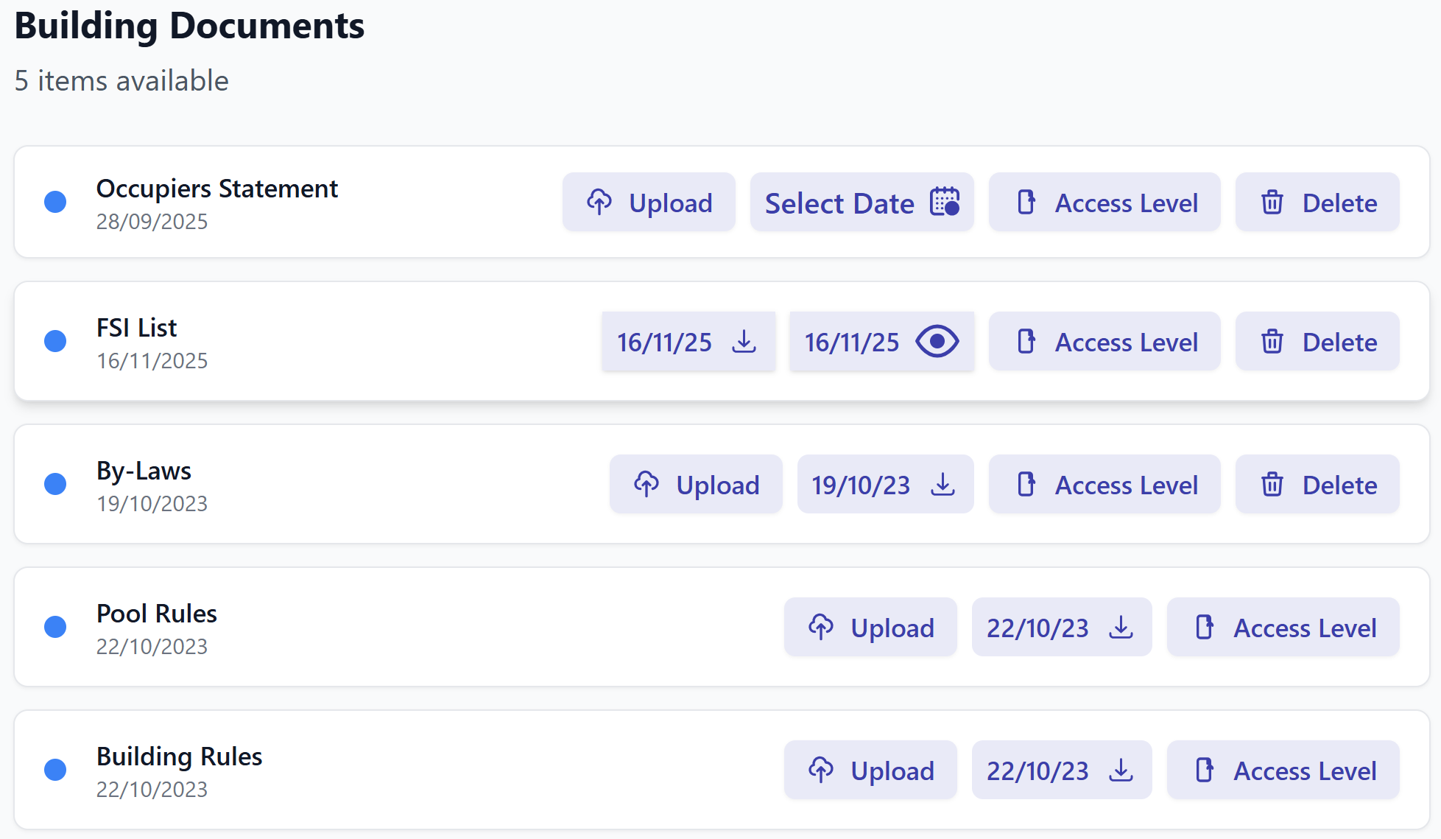Click download icon on Building Rules 22/10/23
Viewport: 1441px width, 839px height.
[1121, 770]
